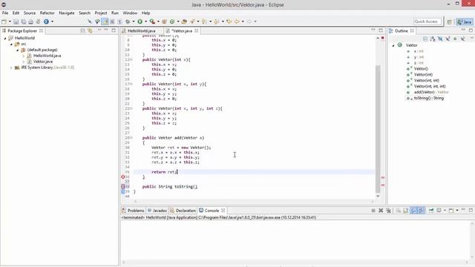The width and height of the screenshot is (475, 267).
Task: Click the Quick Access search field
Action: pos(427,22)
